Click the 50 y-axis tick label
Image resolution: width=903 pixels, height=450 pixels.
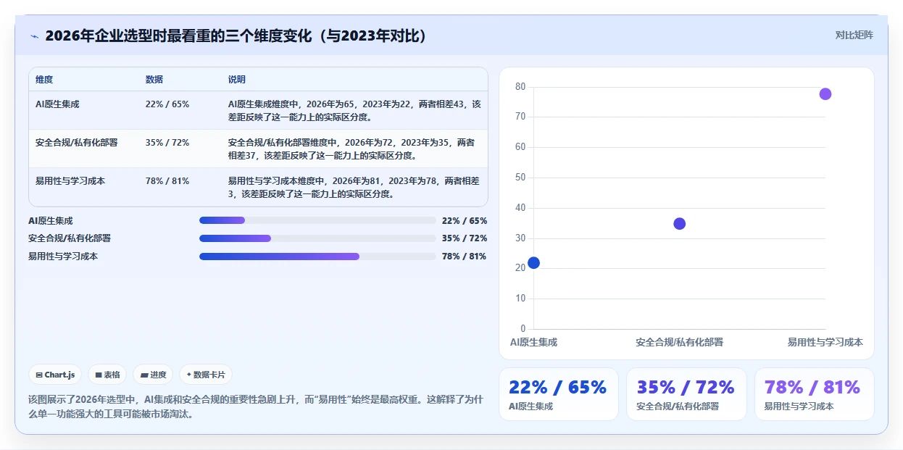(520, 178)
